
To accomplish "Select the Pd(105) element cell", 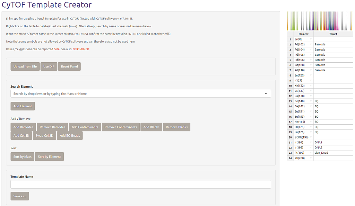I will point(304,55).
